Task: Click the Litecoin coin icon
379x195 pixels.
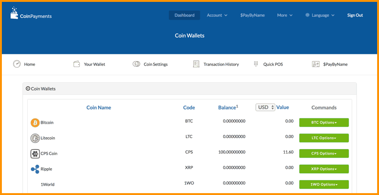Action: (x=35, y=138)
